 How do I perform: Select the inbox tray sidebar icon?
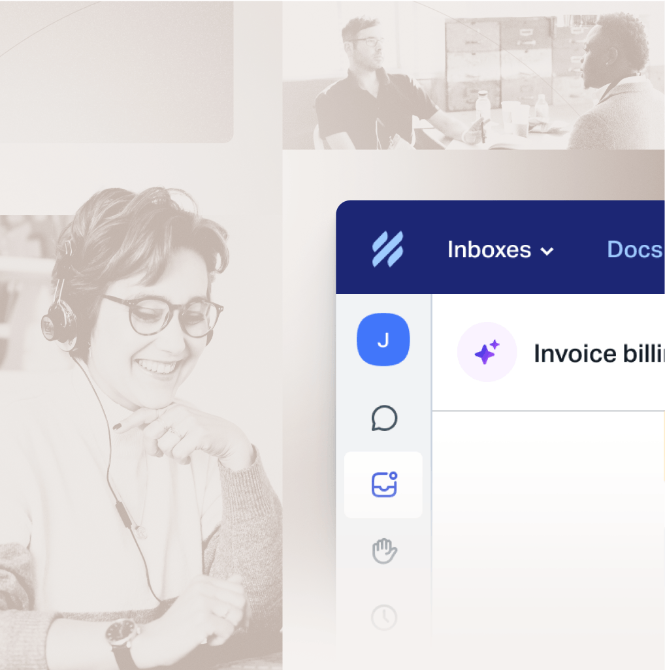(x=384, y=485)
